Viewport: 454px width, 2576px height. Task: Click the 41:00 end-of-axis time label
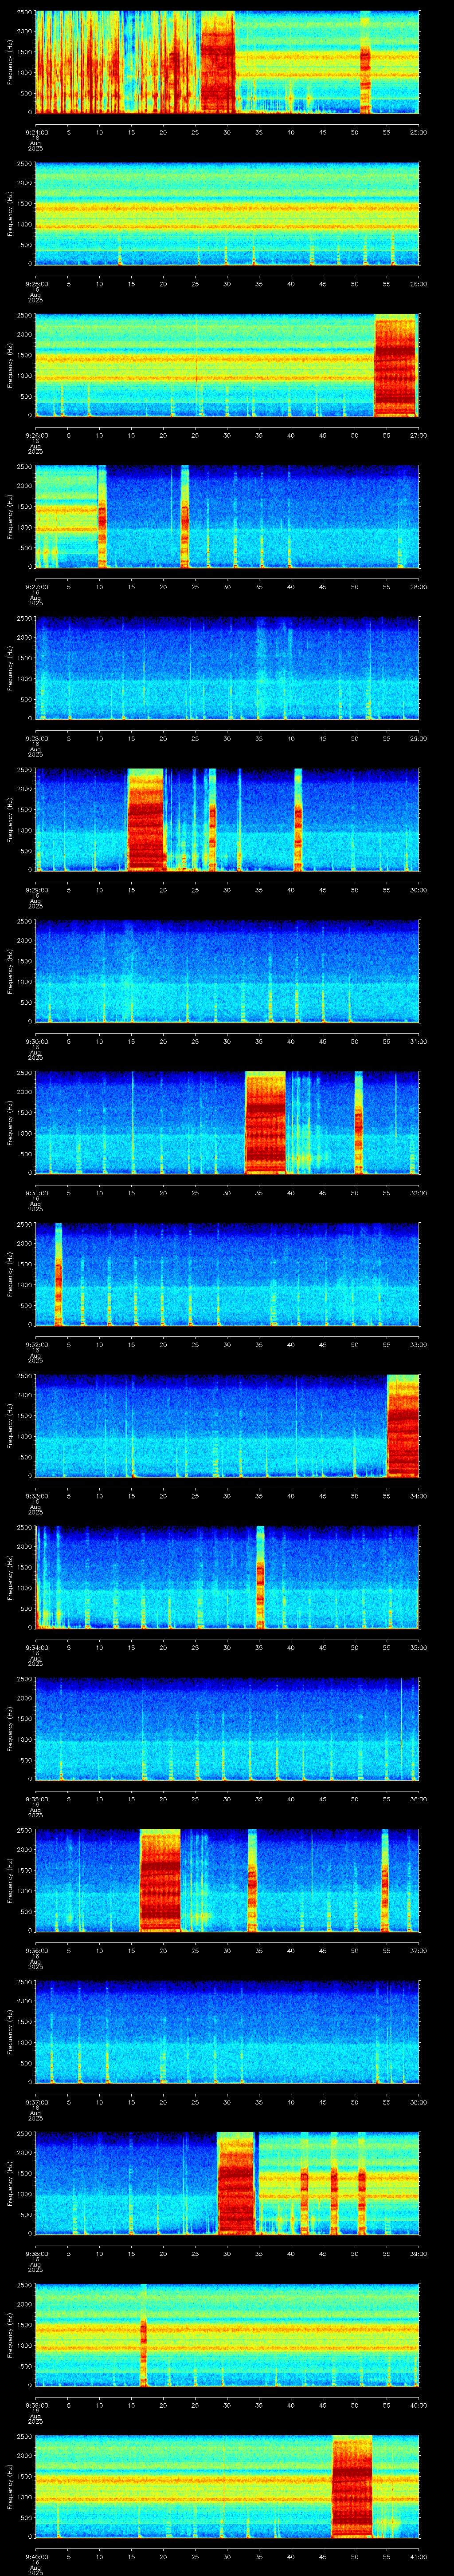[418, 2556]
